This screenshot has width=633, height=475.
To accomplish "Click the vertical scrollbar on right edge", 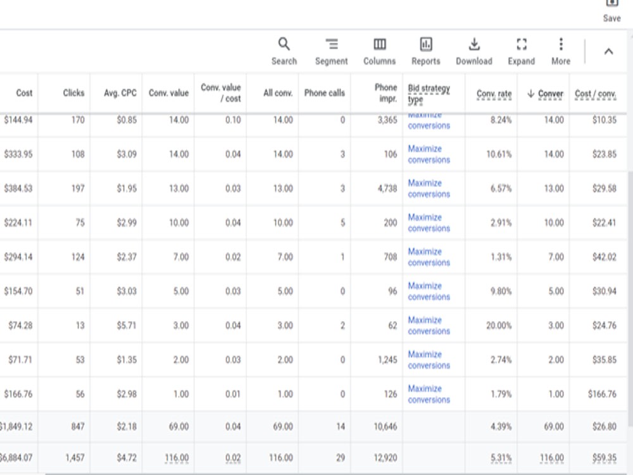I will click(630, 299).
